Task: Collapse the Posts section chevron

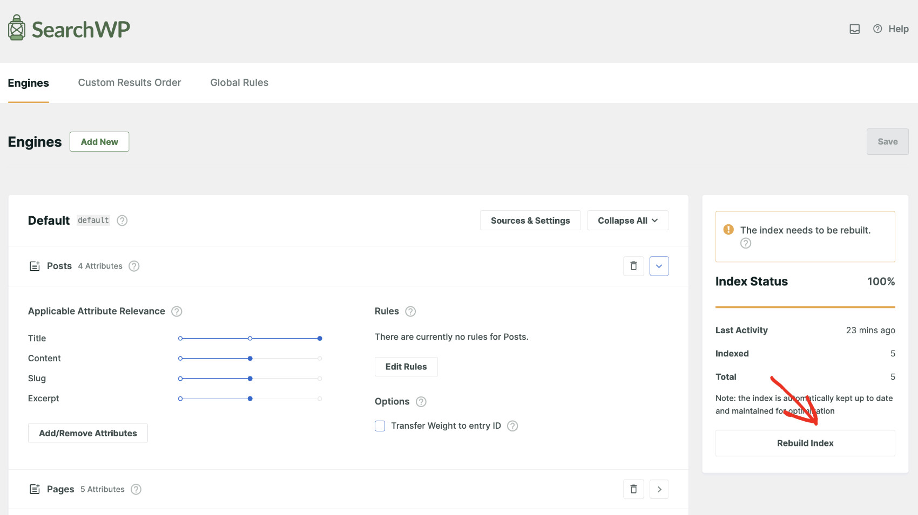Action: [x=659, y=266]
